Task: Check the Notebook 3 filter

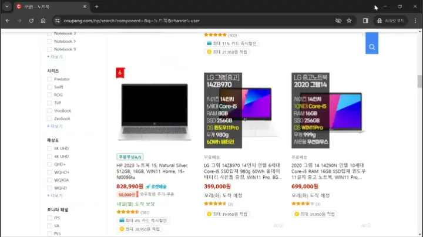Action: click(x=49, y=33)
